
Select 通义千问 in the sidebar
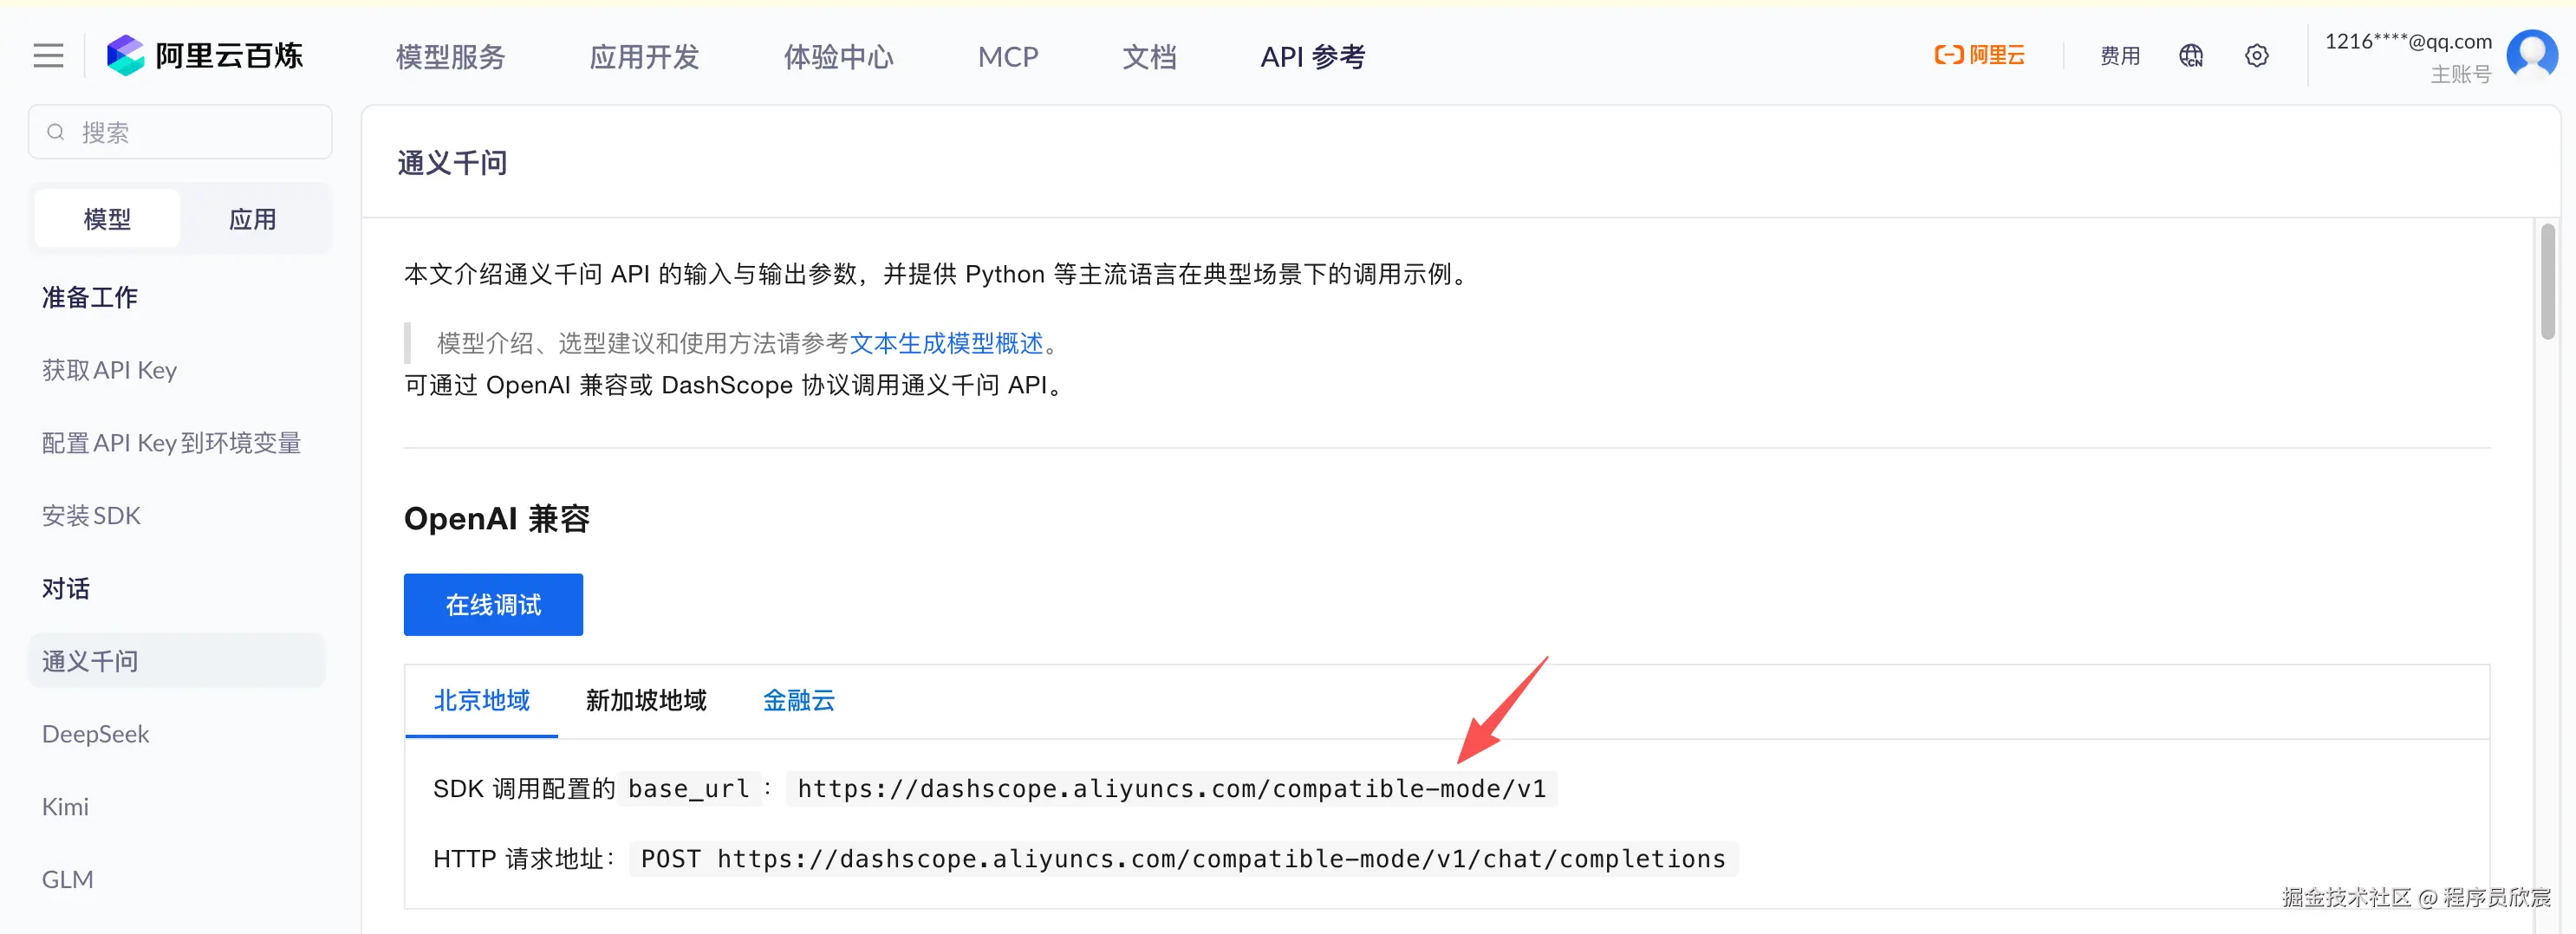[177, 661]
